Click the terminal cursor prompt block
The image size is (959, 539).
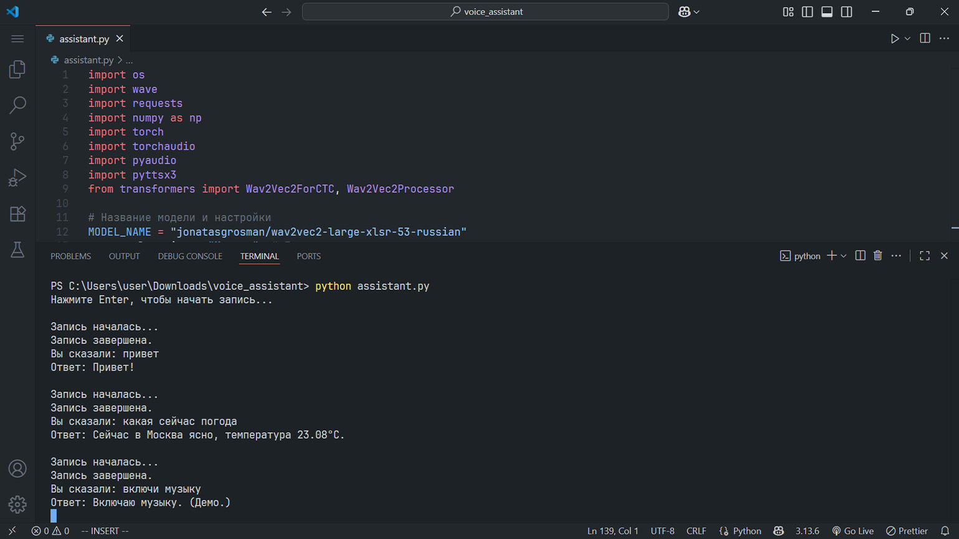pos(54,516)
